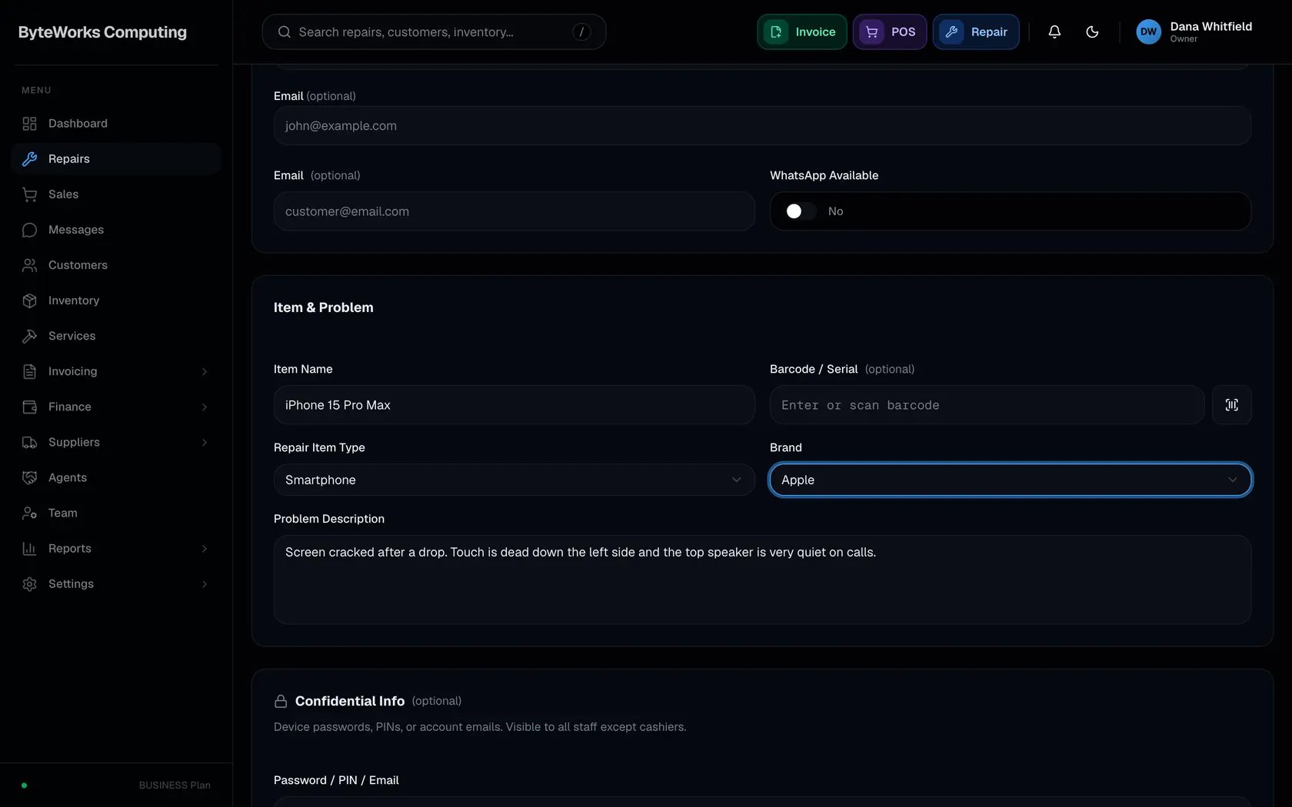
Task: Click the lock icon beside Confidential Info
Action: click(x=281, y=701)
